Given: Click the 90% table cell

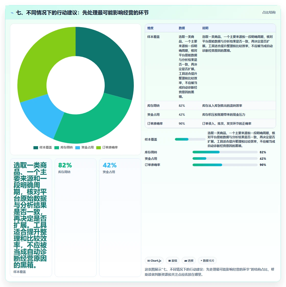Looking at the screenshot, I should coord(182,124).
